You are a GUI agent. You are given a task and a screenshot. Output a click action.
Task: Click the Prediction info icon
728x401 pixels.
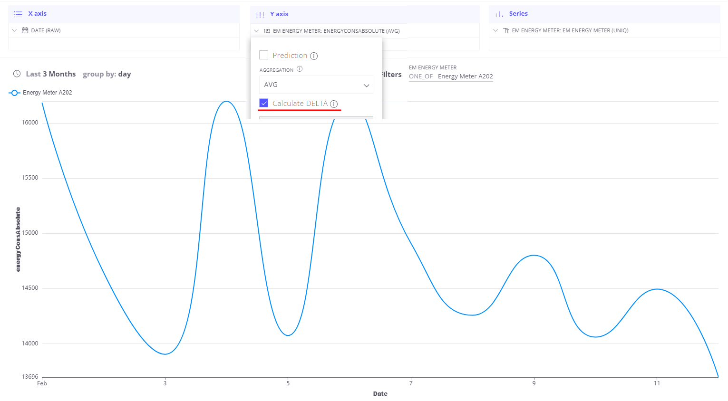tap(314, 56)
